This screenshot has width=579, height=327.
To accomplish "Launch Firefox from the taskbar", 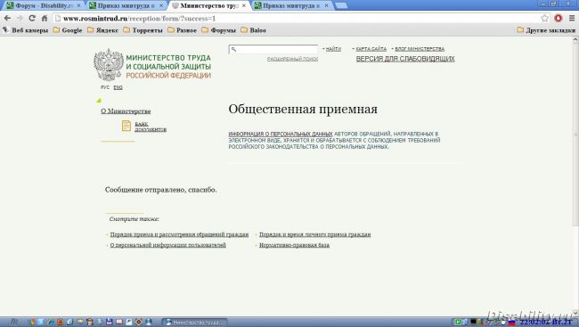I will [x=61, y=322].
